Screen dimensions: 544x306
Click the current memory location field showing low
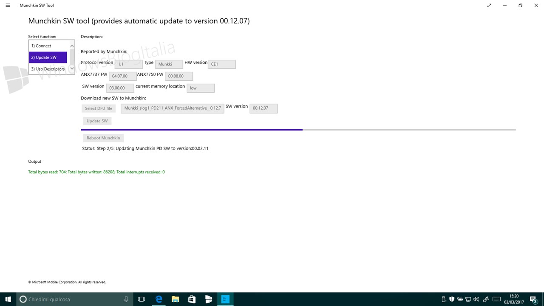click(201, 88)
